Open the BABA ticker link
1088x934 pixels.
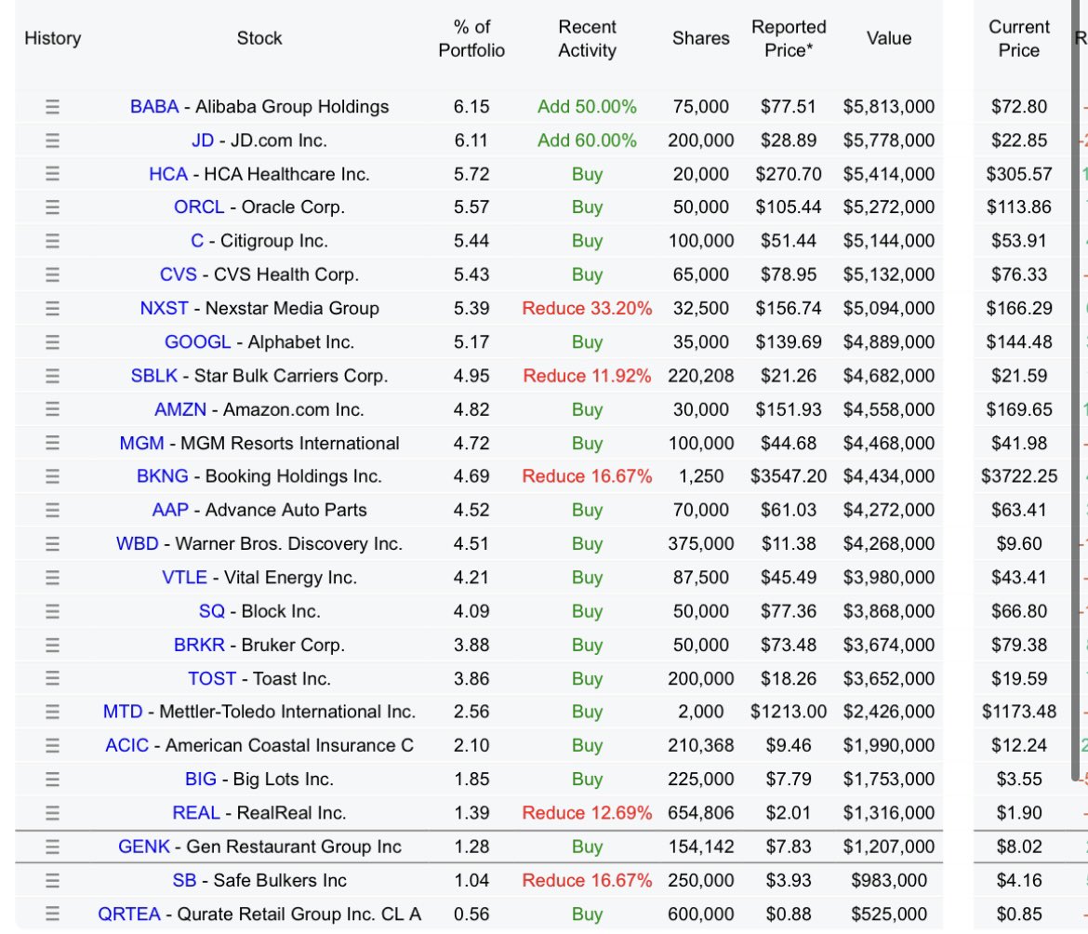(x=153, y=107)
